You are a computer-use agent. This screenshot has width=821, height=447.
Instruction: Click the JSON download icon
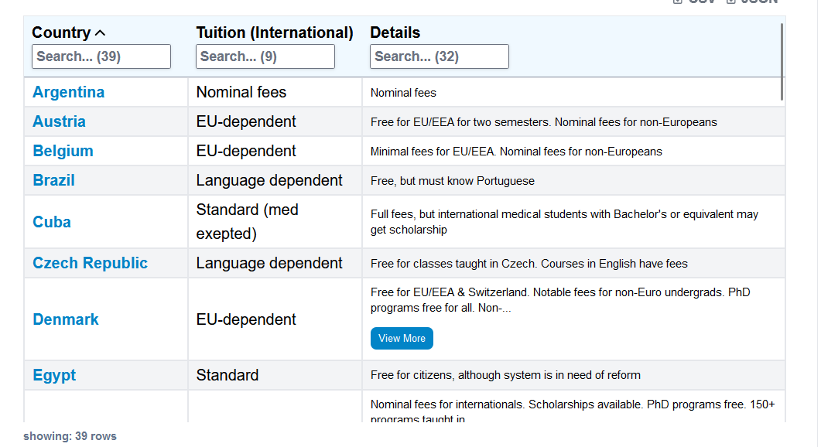[731, 2]
